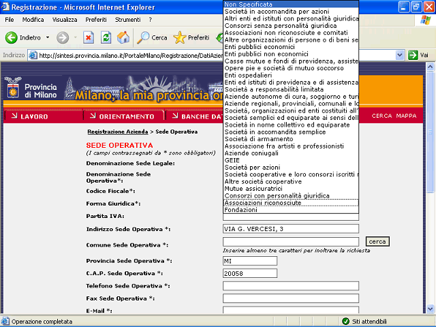Select 'Consorzi con personalità giuridica' option
This screenshot has height=327, width=436.
pos(291,196)
